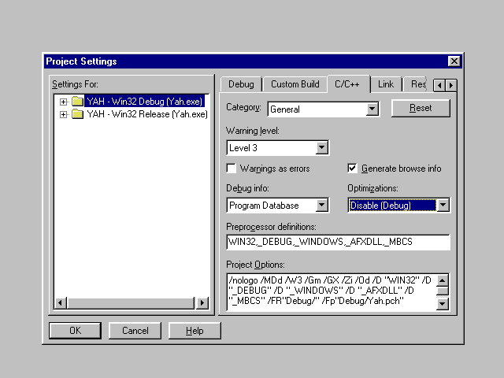Expand the YAH Win32 Debug tree node
504x378 pixels.
tap(63, 102)
